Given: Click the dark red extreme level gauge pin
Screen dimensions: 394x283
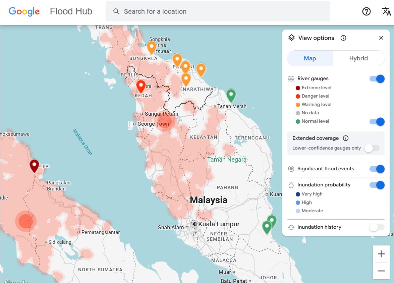Looking at the screenshot, I should point(34,165).
